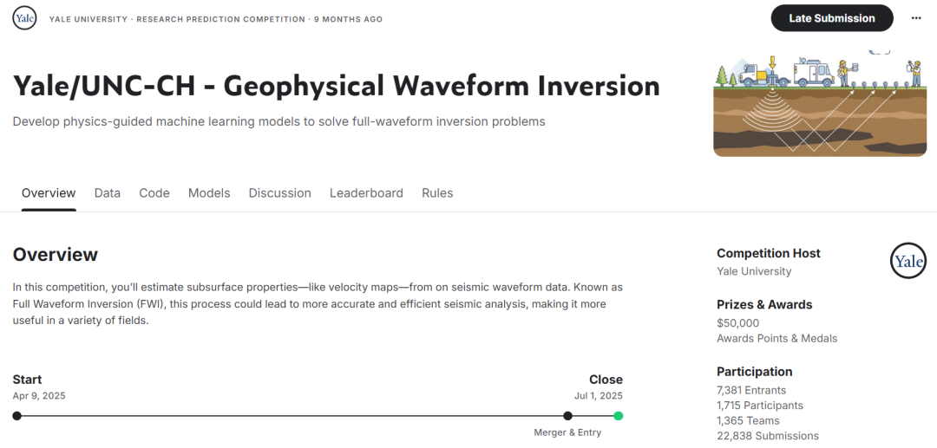Go to the Models tab
Screen dimensions: 937x448
pos(209,193)
